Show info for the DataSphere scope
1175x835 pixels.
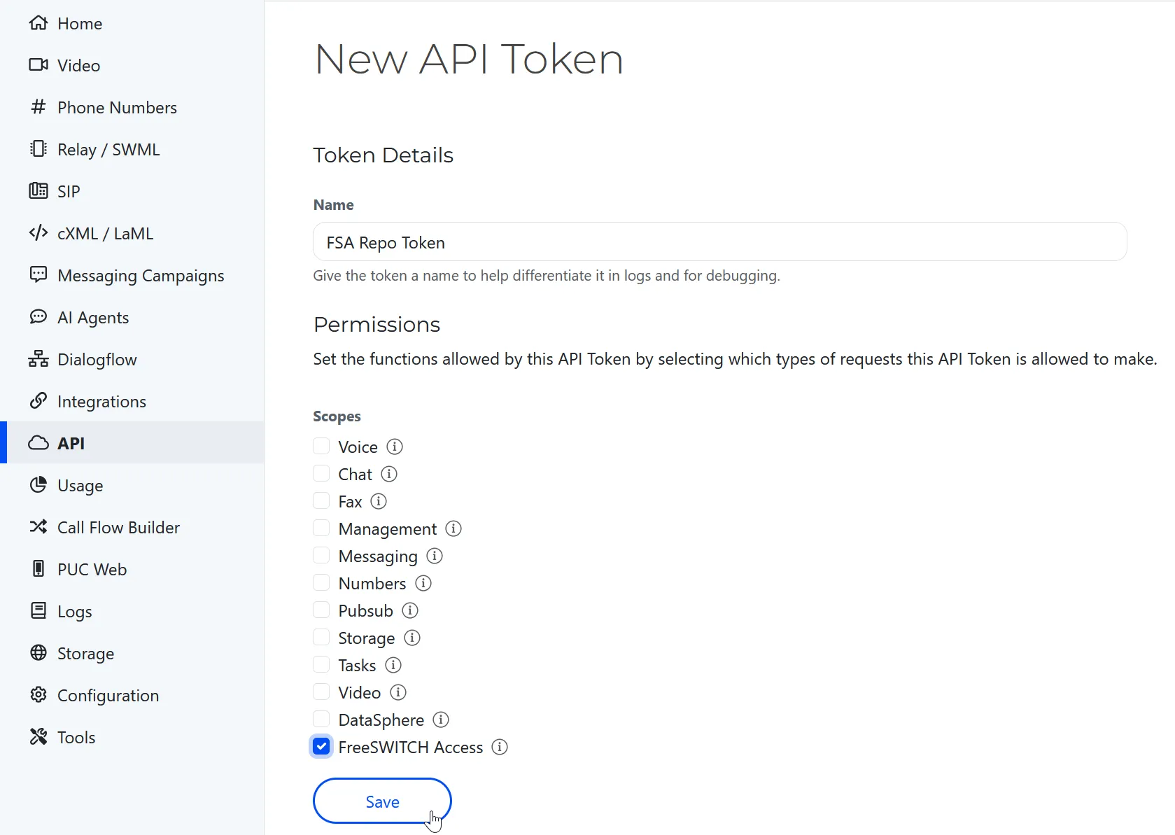click(x=441, y=720)
